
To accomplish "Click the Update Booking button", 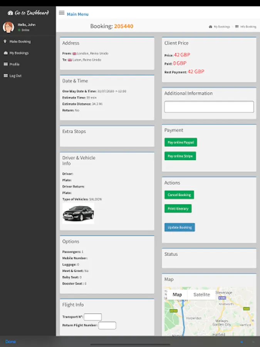I will coord(179,227).
